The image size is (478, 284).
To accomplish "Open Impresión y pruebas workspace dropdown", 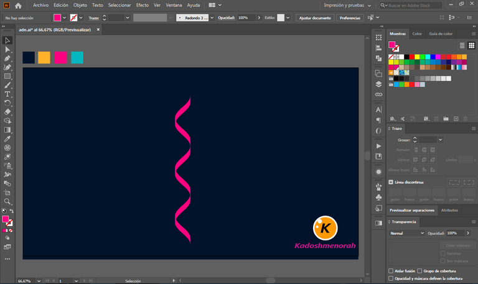I will tap(347, 5).
